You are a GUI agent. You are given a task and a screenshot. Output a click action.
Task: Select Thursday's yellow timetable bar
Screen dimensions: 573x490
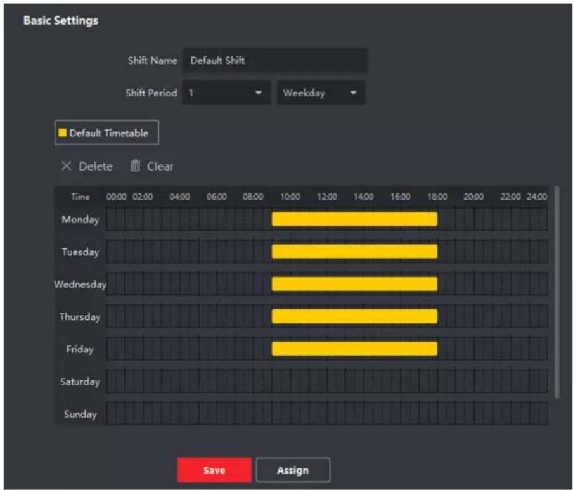[354, 316]
